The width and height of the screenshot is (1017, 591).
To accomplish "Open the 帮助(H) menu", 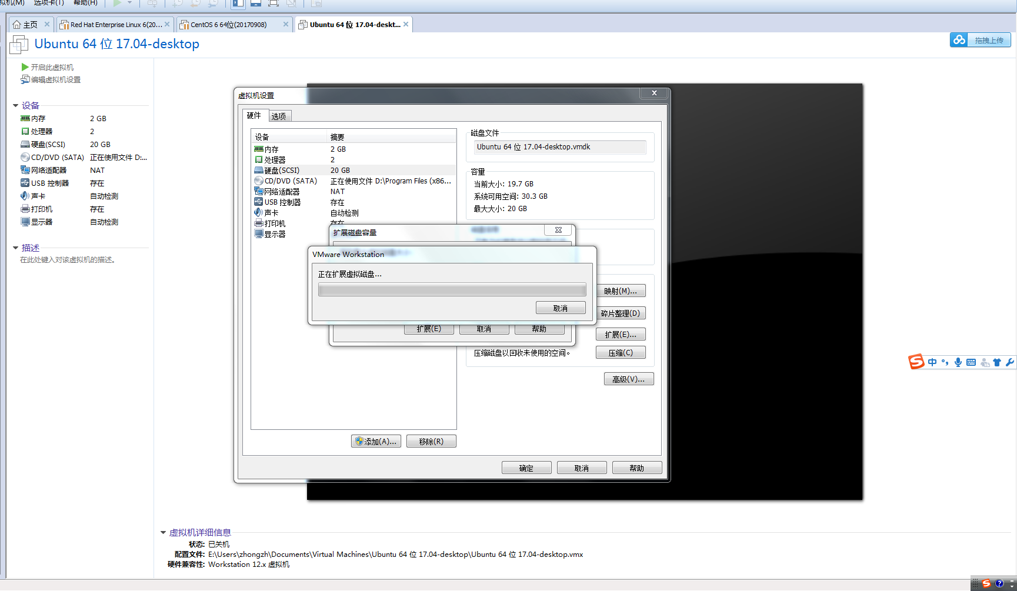I will tap(85, 3).
